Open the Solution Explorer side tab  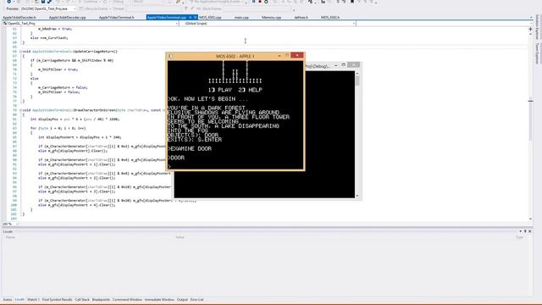click(537, 28)
